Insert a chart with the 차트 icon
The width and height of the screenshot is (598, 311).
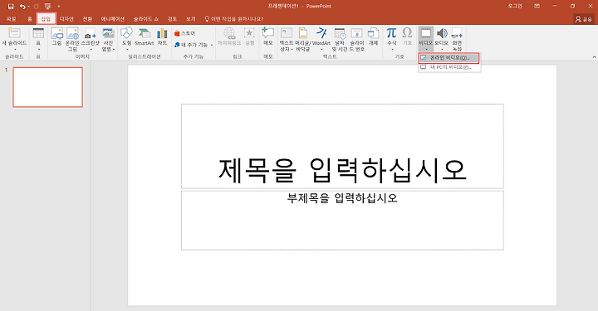coord(163,36)
